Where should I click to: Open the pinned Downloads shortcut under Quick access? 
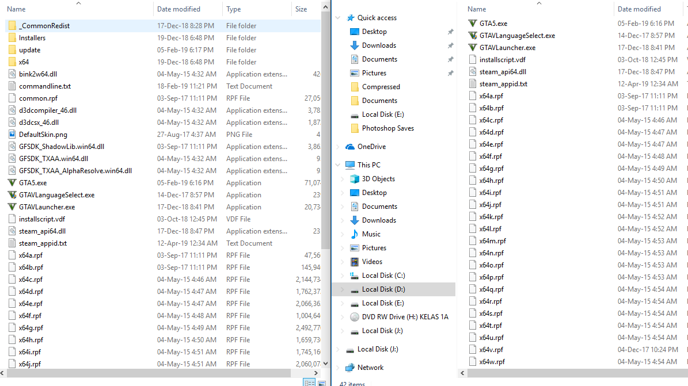pyautogui.click(x=380, y=45)
